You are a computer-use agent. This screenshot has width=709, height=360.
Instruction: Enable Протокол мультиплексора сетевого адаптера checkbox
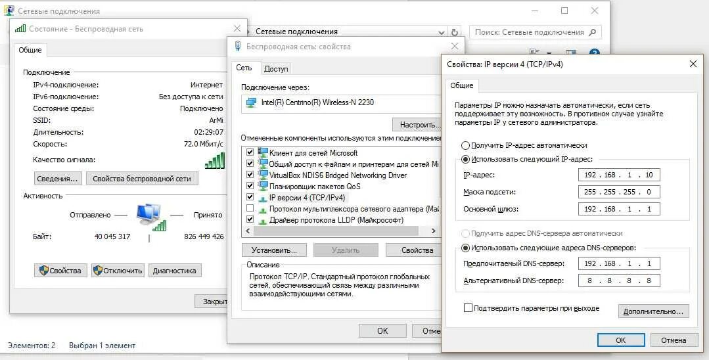(x=250, y=208)
